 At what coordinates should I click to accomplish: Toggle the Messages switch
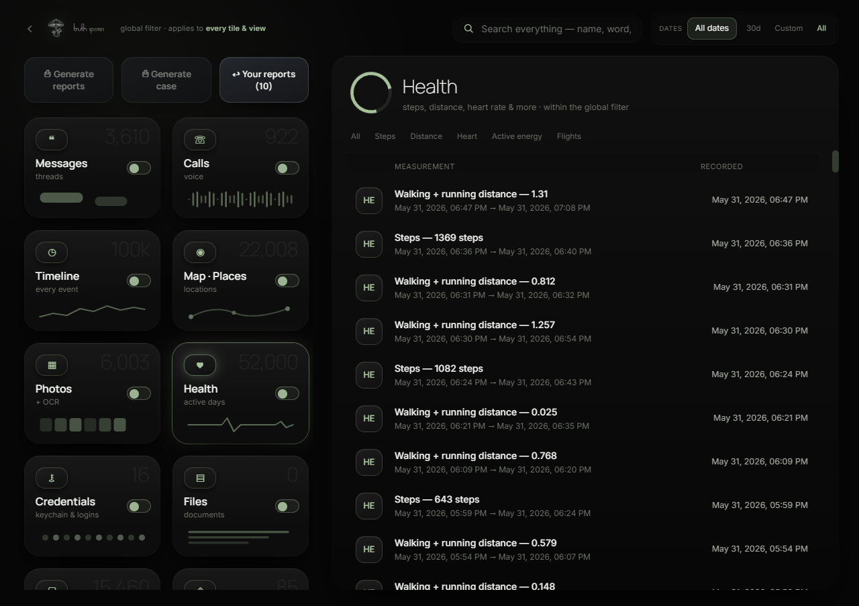click(139, 168)
